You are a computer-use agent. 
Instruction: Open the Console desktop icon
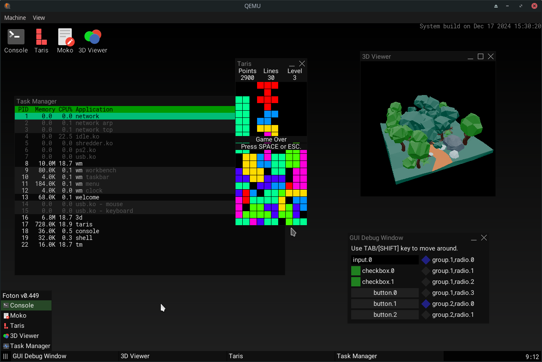(16, 41)
